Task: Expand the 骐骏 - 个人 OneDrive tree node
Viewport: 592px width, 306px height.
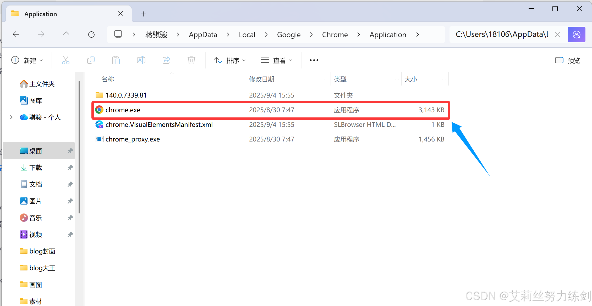Action: (11, 117)
